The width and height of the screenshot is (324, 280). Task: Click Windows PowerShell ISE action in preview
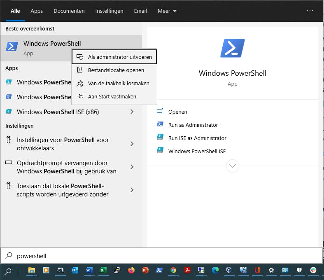(x=197, y=152)
